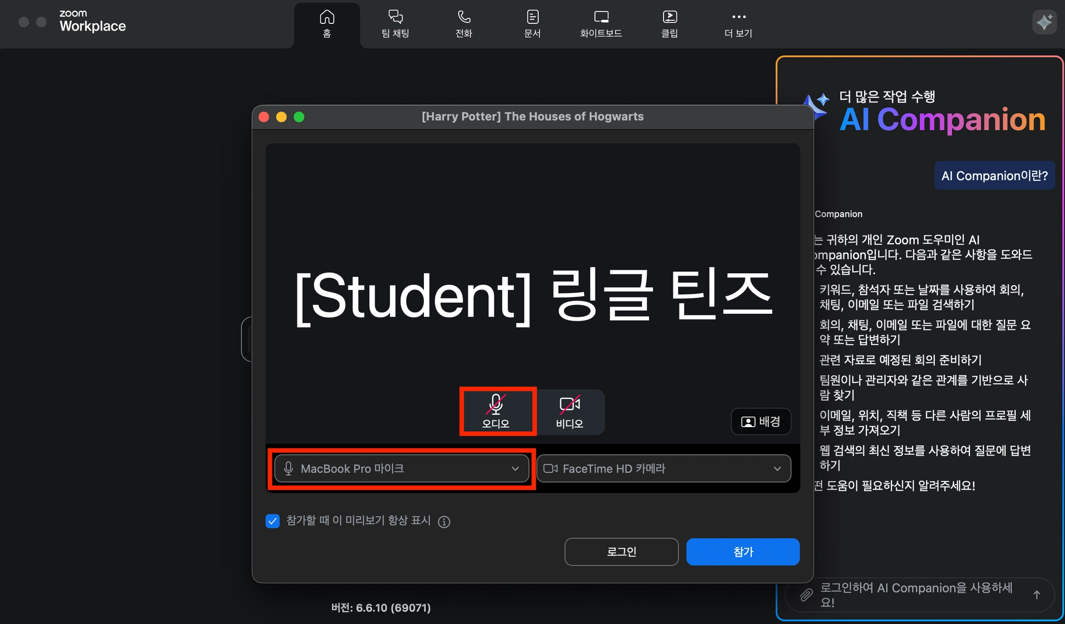
Task: Click the Sign in (로그인) button
Action: click(x=621, y=552)
